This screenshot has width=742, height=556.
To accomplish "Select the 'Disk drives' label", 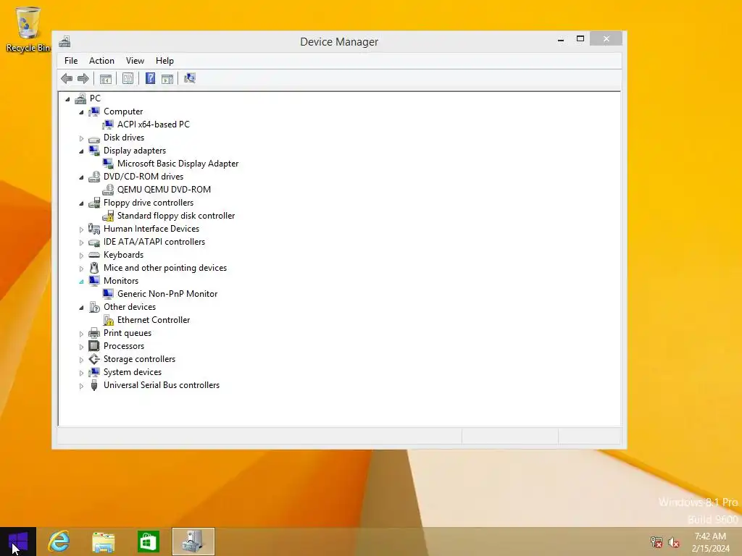I will (124, 138).
